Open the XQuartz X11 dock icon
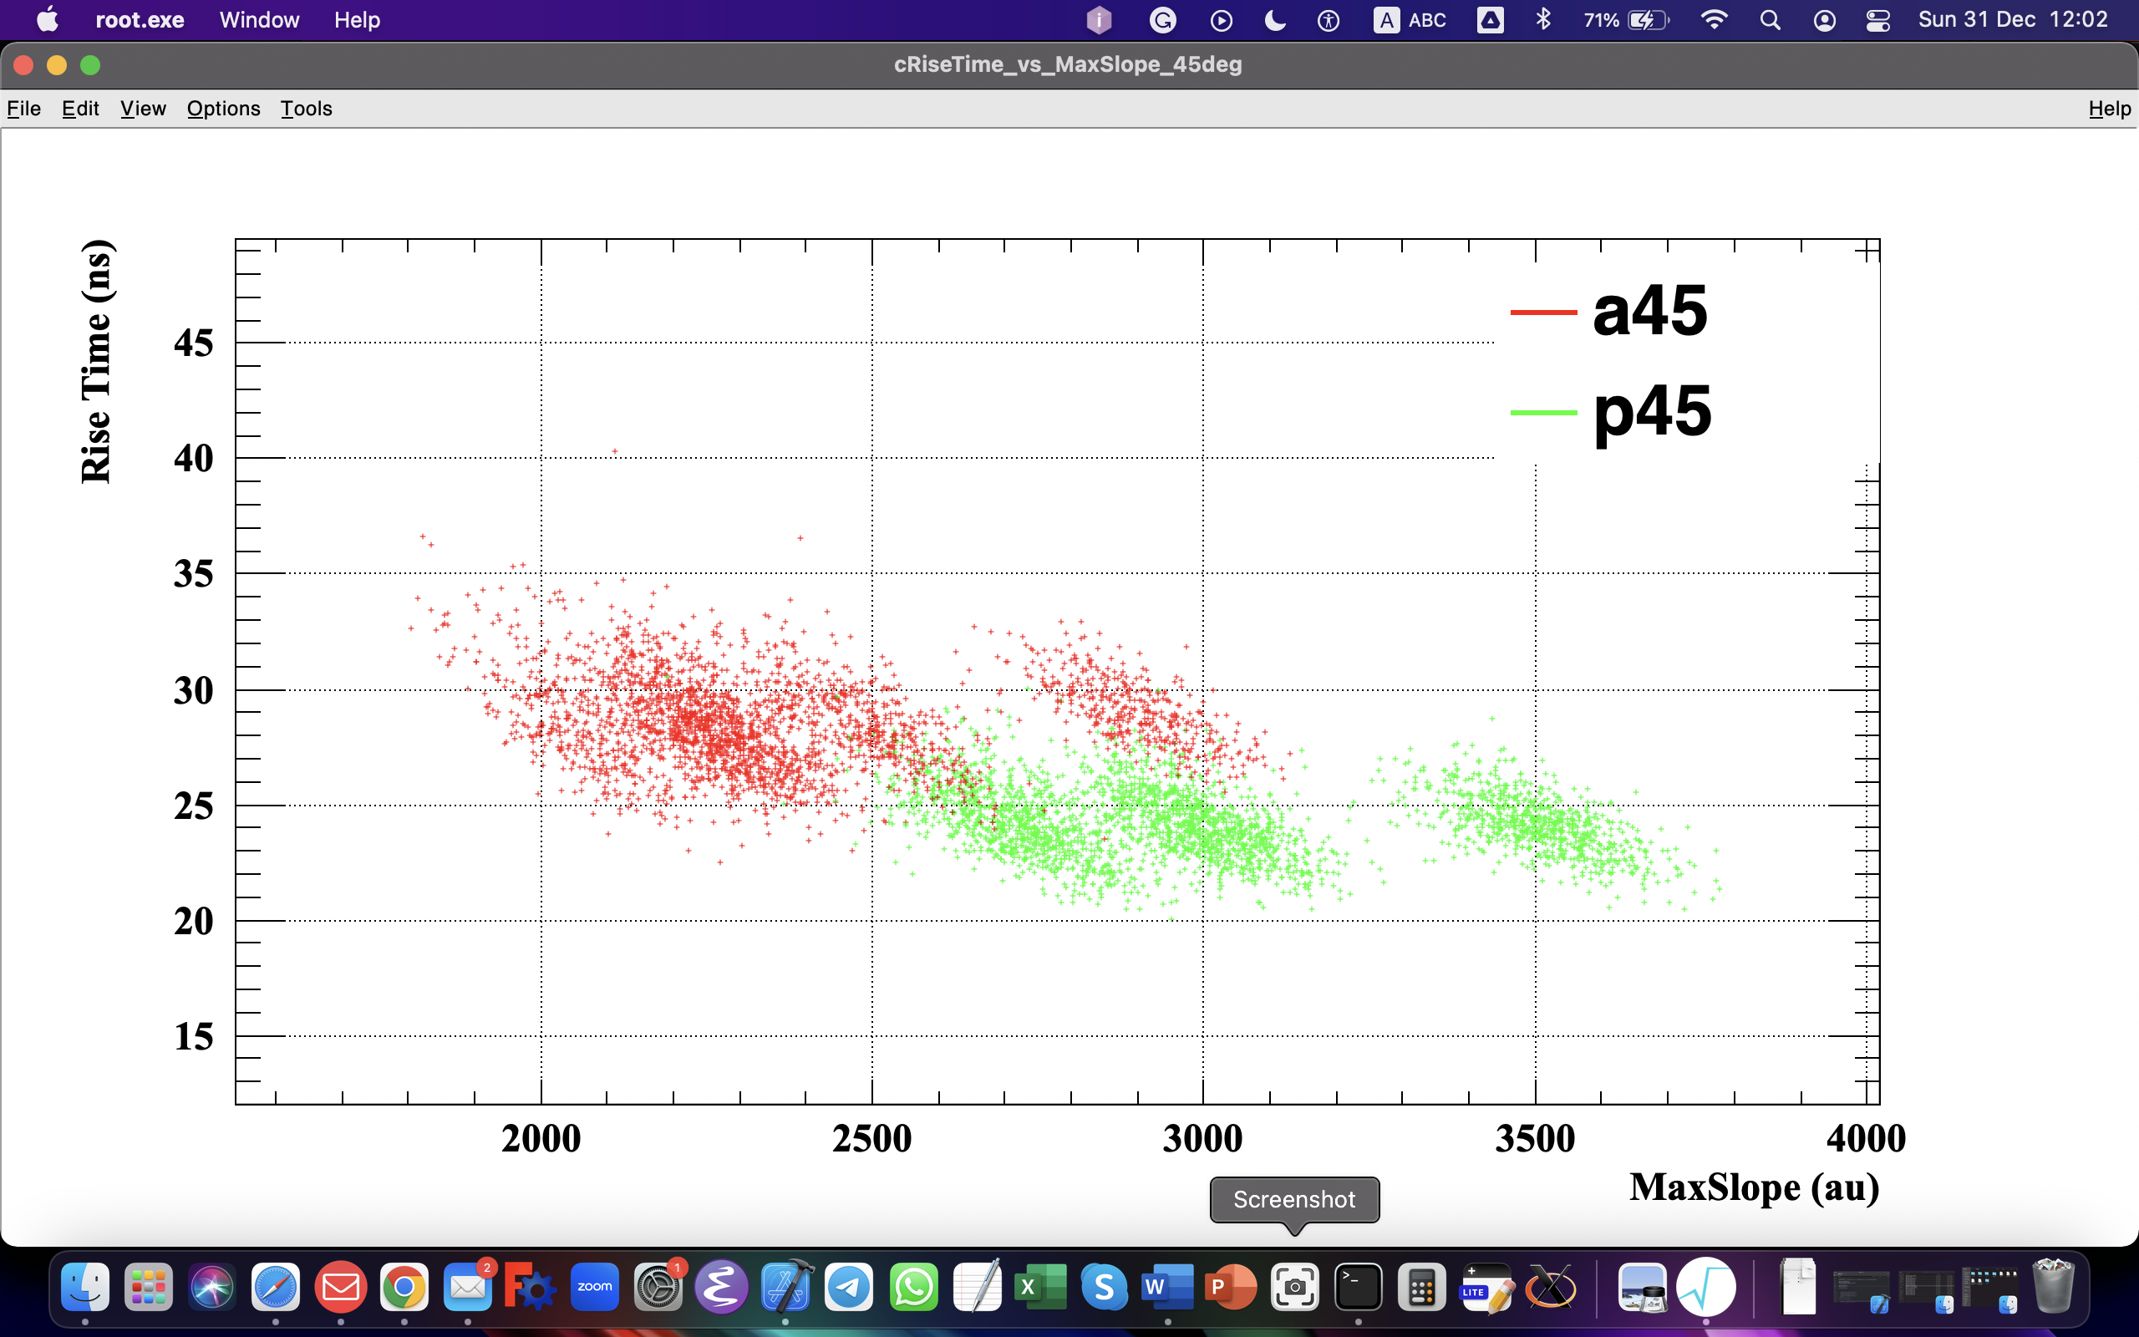The width and height of the screenshot is (2139, 1337). pyautogui.click(x=1550, y=1287)
